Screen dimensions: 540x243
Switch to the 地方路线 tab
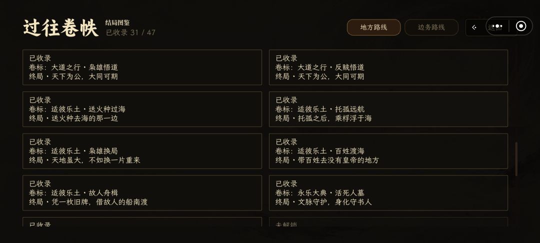coord(373,27)
